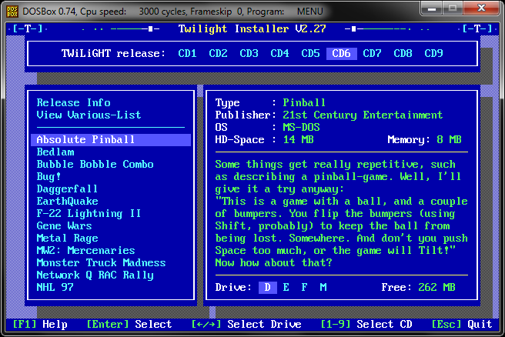The width and height of the screenshot is (505, 337).
Task: Click Metal Rage in the list
Action: pyautogui.click(x=67, y=239)
